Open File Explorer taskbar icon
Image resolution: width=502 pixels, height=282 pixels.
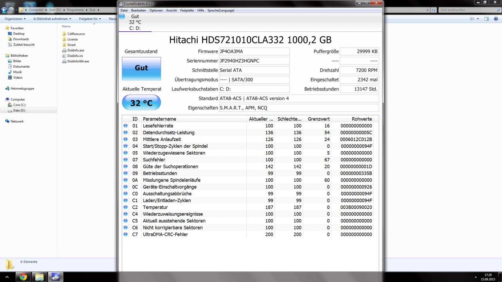(39, 277)
